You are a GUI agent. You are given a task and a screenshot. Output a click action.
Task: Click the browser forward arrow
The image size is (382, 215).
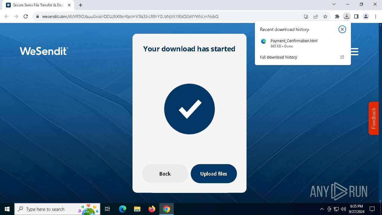(x=16, y=16)
